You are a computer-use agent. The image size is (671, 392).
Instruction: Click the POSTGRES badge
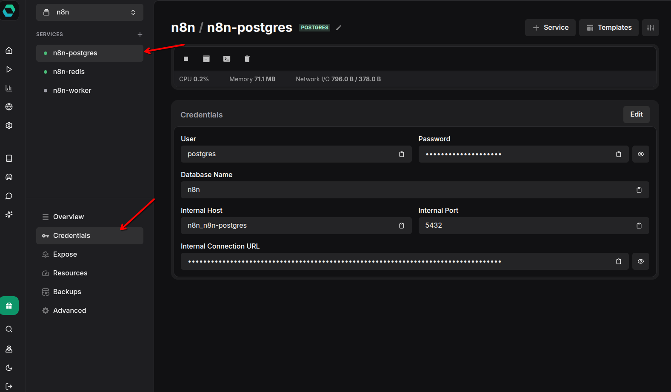coord(315,28)
